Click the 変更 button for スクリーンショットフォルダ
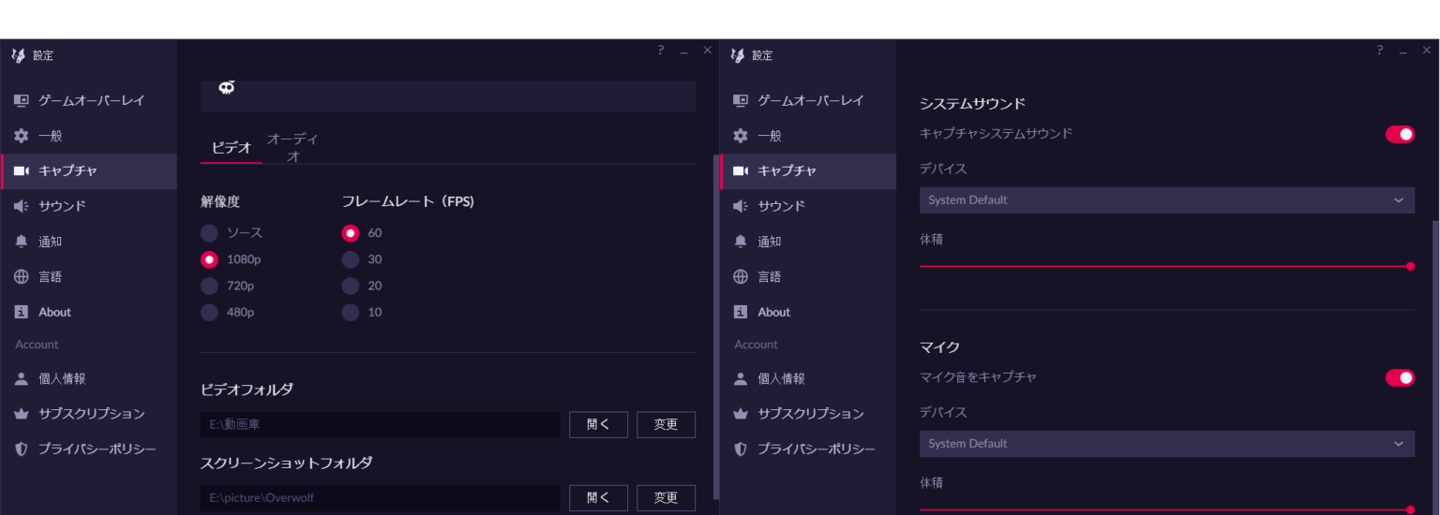The image size is (1440, 515). point(666,497)
